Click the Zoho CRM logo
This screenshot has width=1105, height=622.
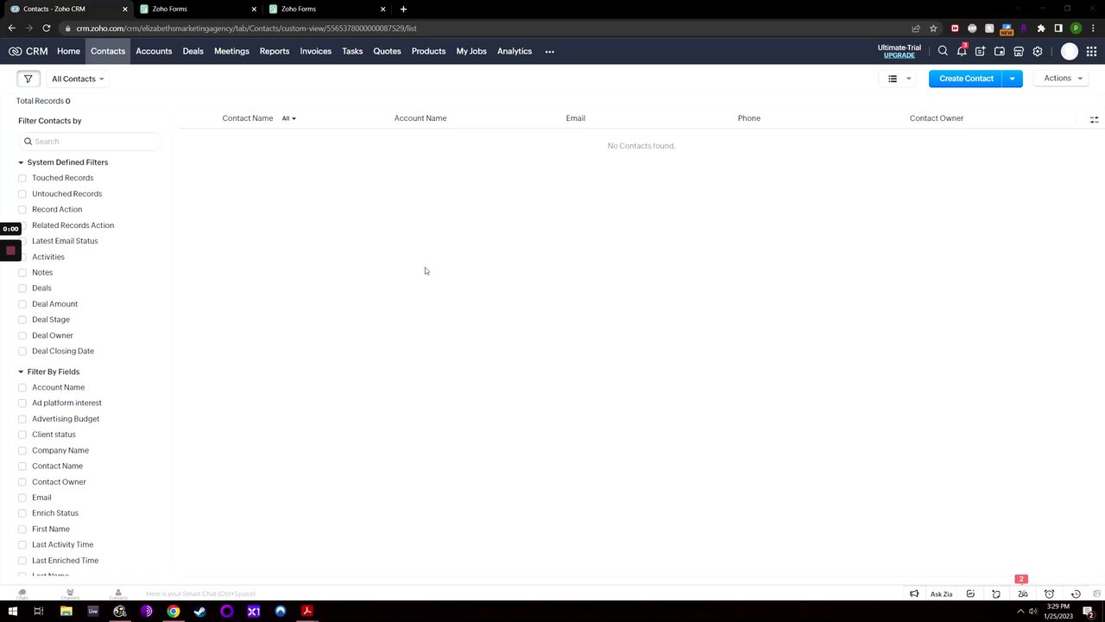pyautogui.click(x=28, y=51)
